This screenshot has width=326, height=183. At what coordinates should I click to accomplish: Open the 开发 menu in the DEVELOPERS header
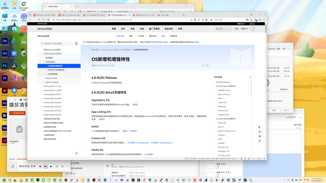(132, 29)
